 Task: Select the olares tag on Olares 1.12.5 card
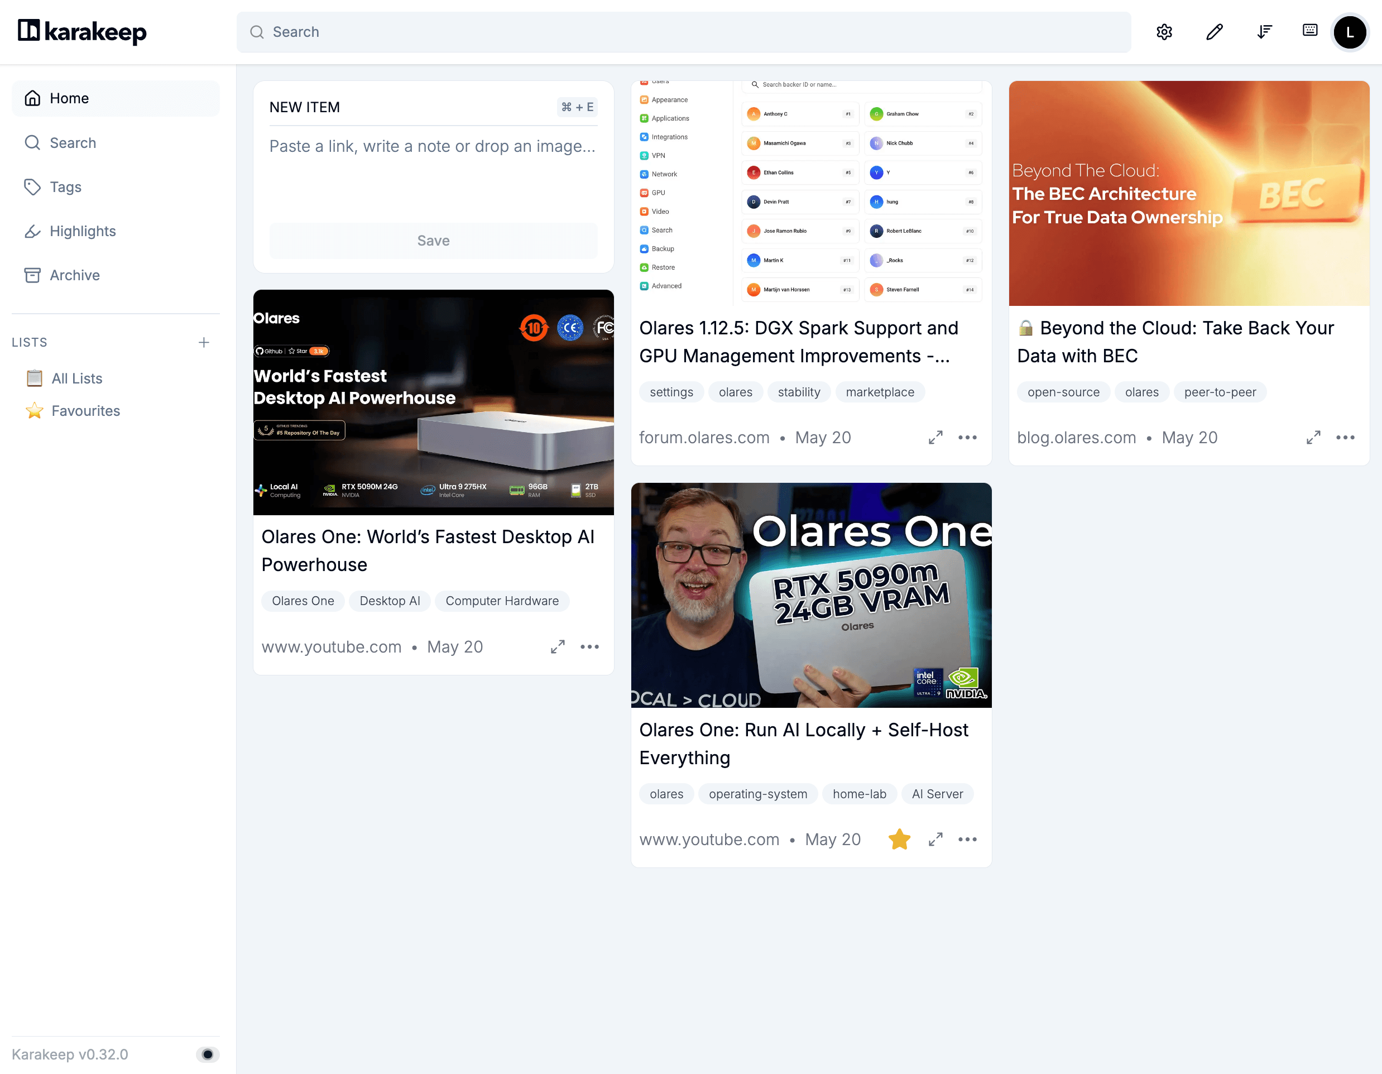point(735,392)
